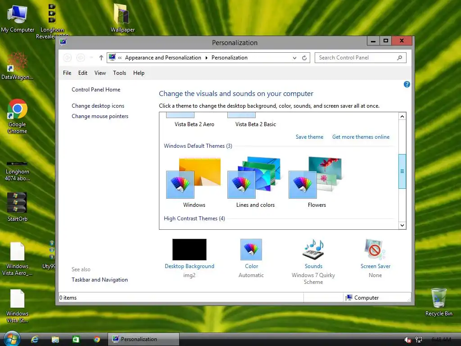This screenshot has height=346, width=461.
Task: Select Vista Beta 2 Aero theme
Action: [x=194, y=120]
